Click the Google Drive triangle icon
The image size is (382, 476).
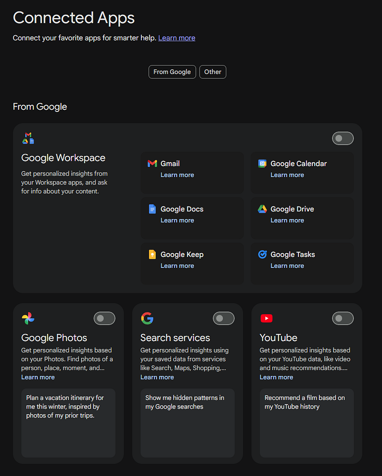tap(262, 209)
